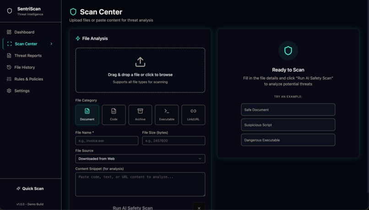Screen dimensions: 369x210
Task: Click the Scan Center brackets icon
Action: [10, 44]
